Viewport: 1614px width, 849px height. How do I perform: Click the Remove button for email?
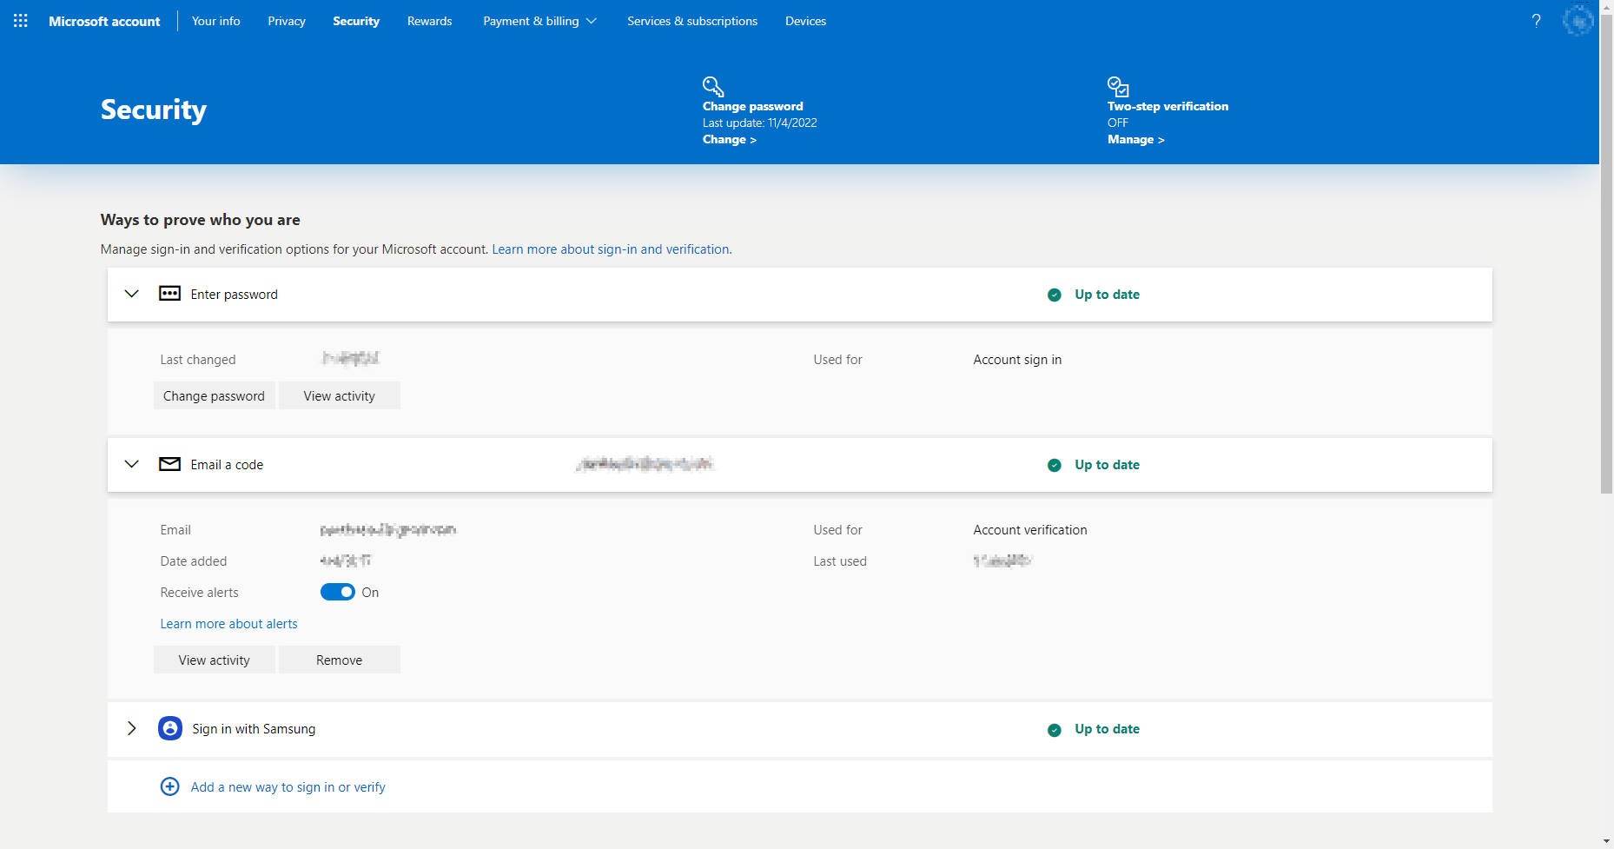(339, 660)
